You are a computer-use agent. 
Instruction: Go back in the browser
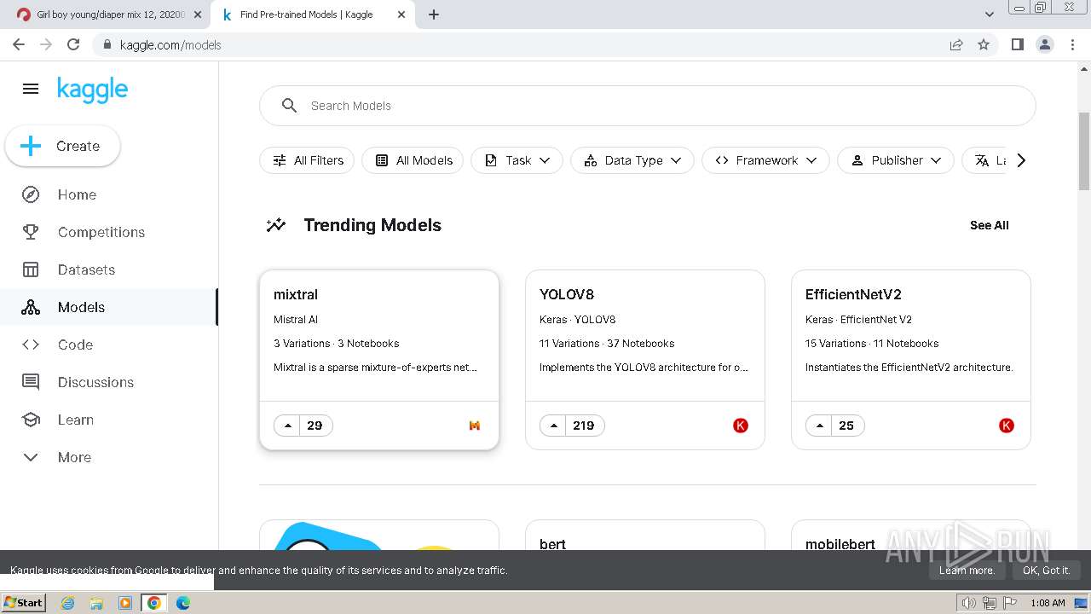(x=19, y=44)
